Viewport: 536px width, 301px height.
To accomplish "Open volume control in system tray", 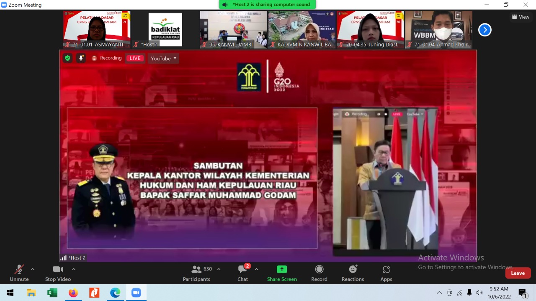I will pyautogui.click(x=479, y=293).
